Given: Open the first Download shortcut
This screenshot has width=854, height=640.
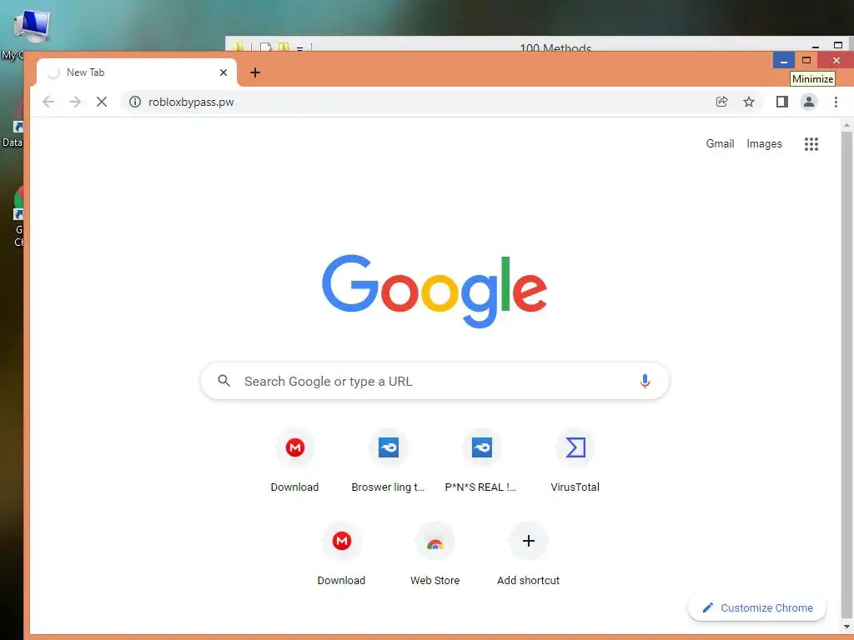Looking at the screenshot, I should click(x=294, y=462).
